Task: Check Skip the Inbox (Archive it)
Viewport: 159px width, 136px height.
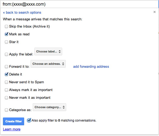Action: click(6, 27)
